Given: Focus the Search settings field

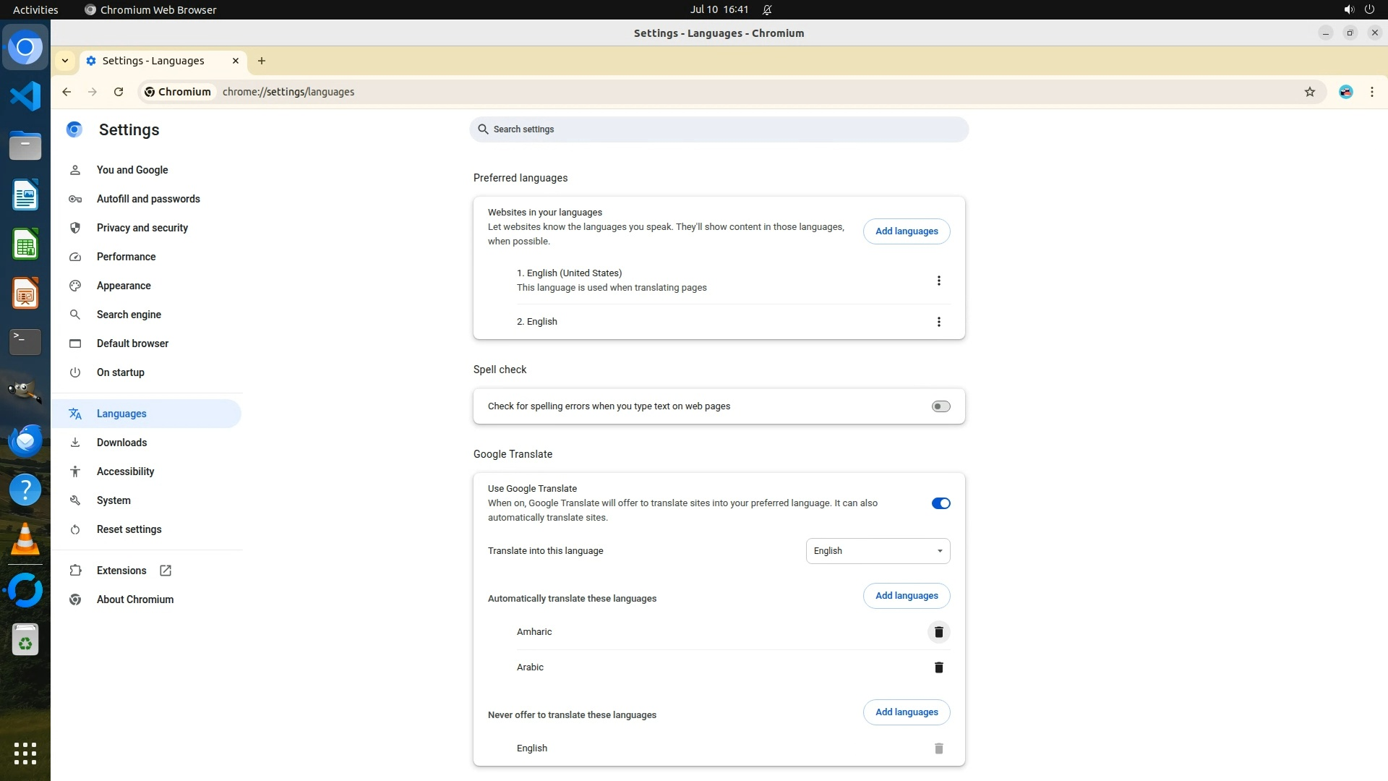Looking at the screenshot, I should coord(719,129).
